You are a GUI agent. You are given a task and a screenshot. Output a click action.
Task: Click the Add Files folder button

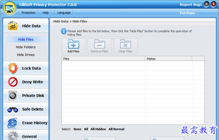pyautogui.click(x=74, y=46)
